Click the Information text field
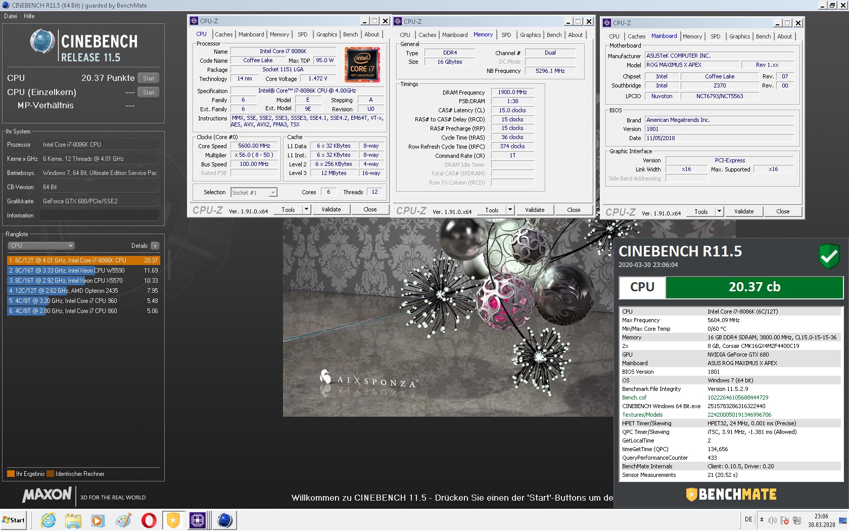 [100, 215]
